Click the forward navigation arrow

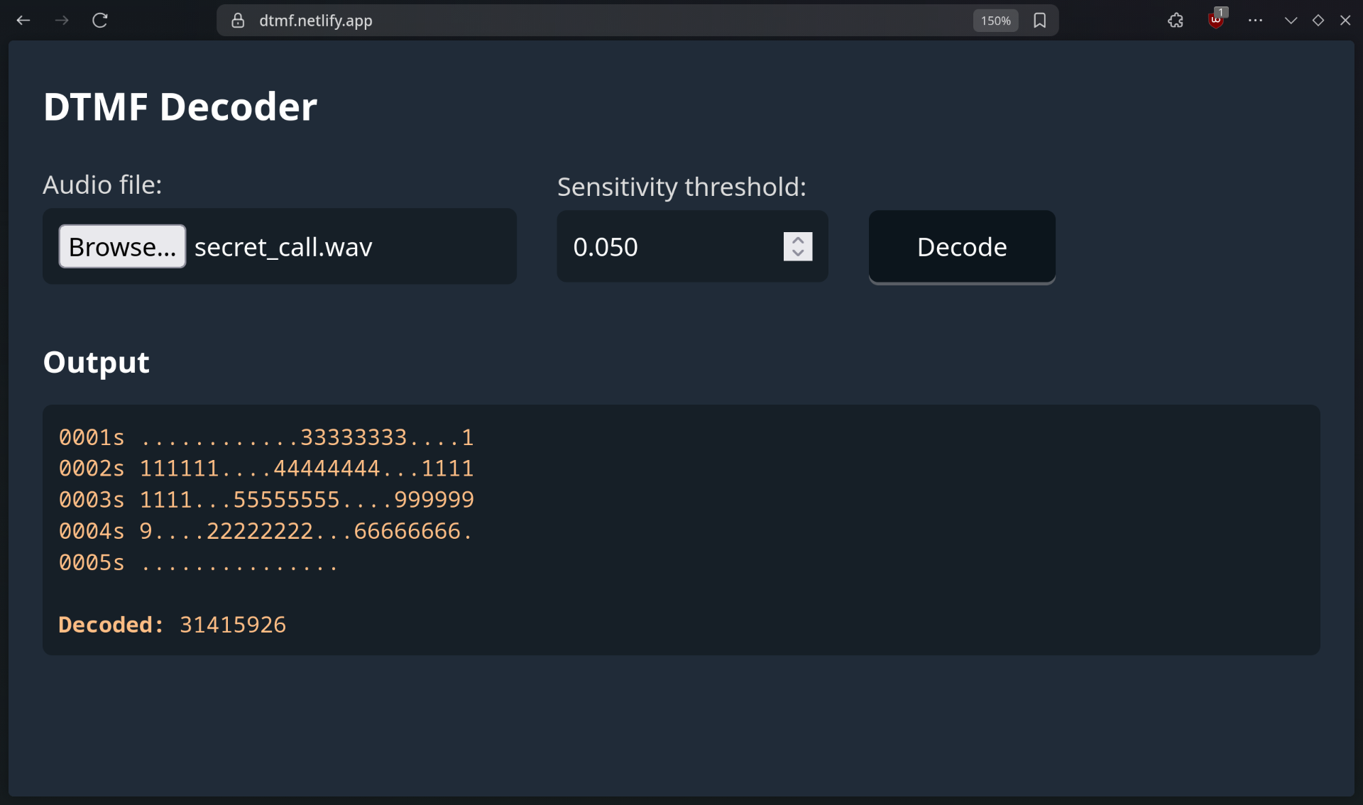coord(62,20)
